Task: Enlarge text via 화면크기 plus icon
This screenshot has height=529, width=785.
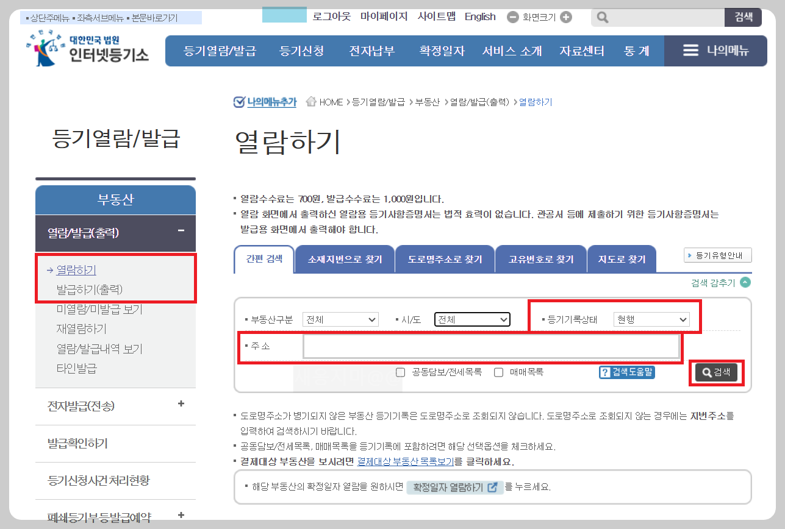Action: (x=566, y=16)
